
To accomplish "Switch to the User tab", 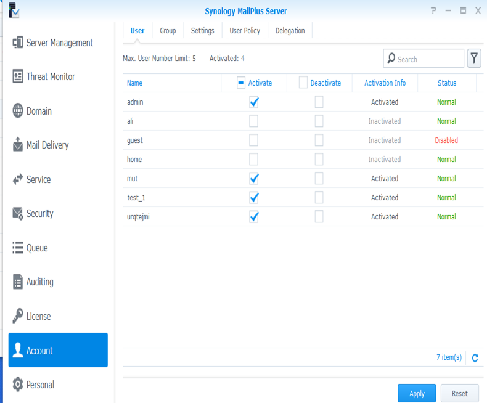I will (137, 30).
